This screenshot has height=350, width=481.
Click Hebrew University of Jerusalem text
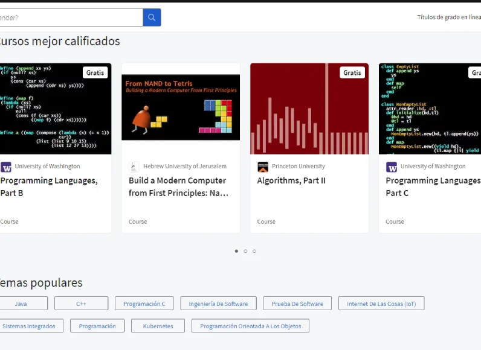[x=185, y=166]
